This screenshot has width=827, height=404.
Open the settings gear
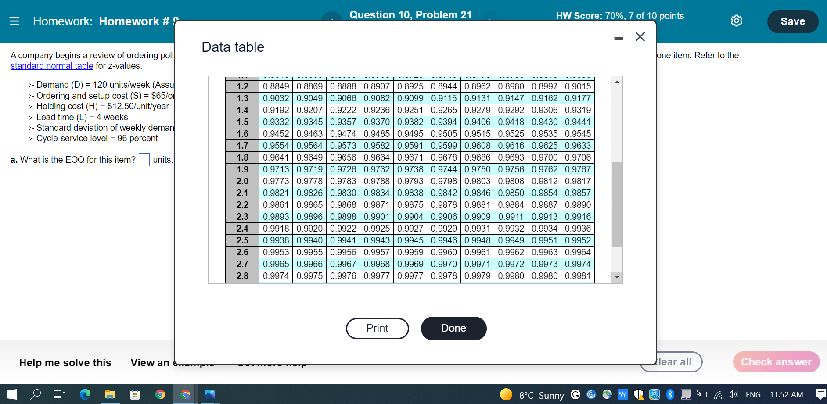pyautogui.click(x=736, y=21)
